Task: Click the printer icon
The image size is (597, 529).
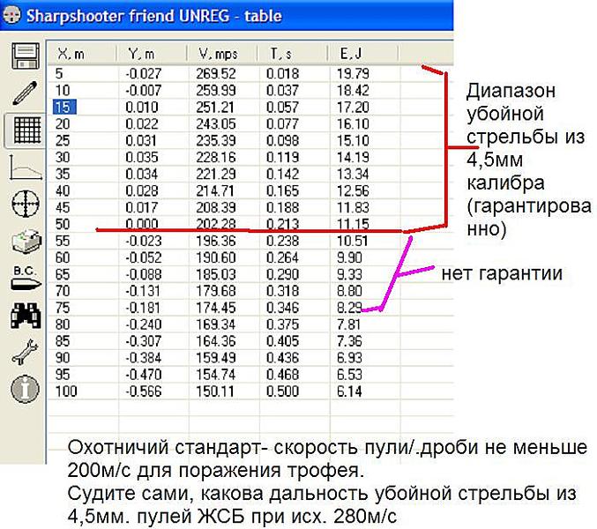Action: (26, 241)
